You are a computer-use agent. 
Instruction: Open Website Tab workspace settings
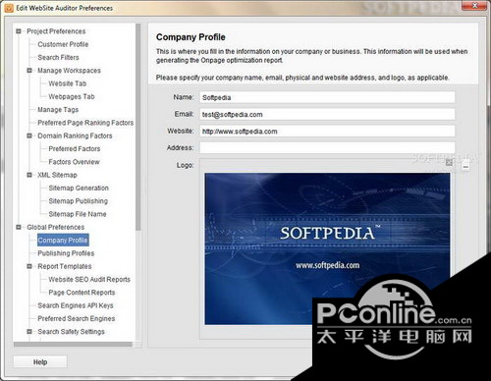click(x=68, y=83)
